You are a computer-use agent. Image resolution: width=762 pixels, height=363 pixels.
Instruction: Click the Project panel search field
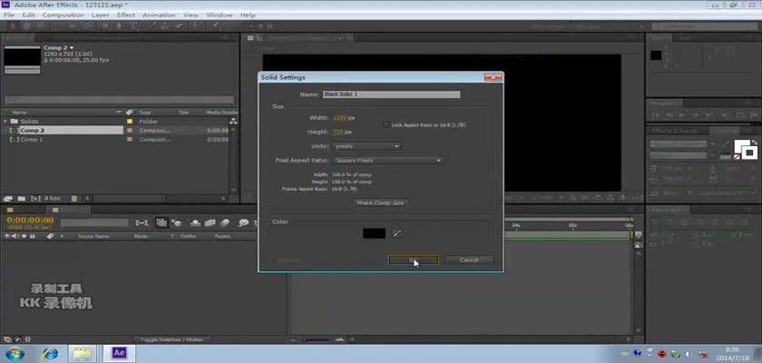[120, 100]
